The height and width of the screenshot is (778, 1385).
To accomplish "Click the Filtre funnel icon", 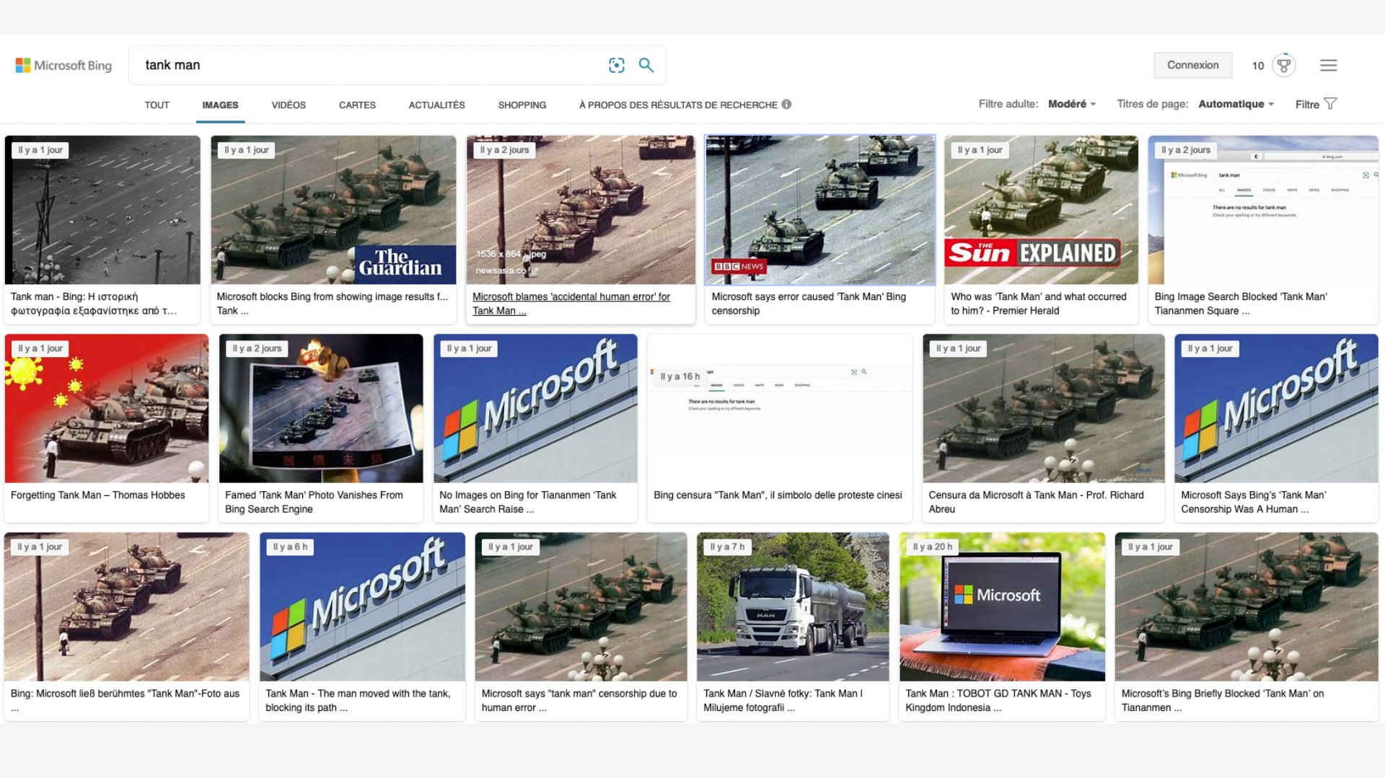I will [x=1330, y=104].
